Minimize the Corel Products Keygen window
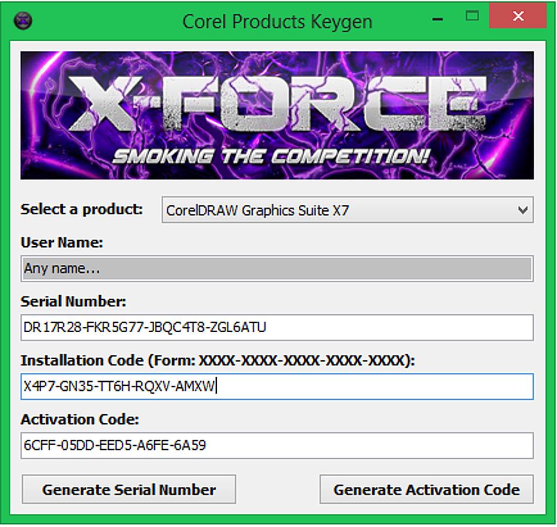This screenshot has width=557, height=527. pos(438,19)
